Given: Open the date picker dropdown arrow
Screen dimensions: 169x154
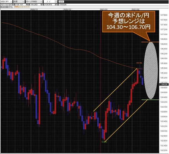Looking at the screenshot, I should [x=56, y=2].
